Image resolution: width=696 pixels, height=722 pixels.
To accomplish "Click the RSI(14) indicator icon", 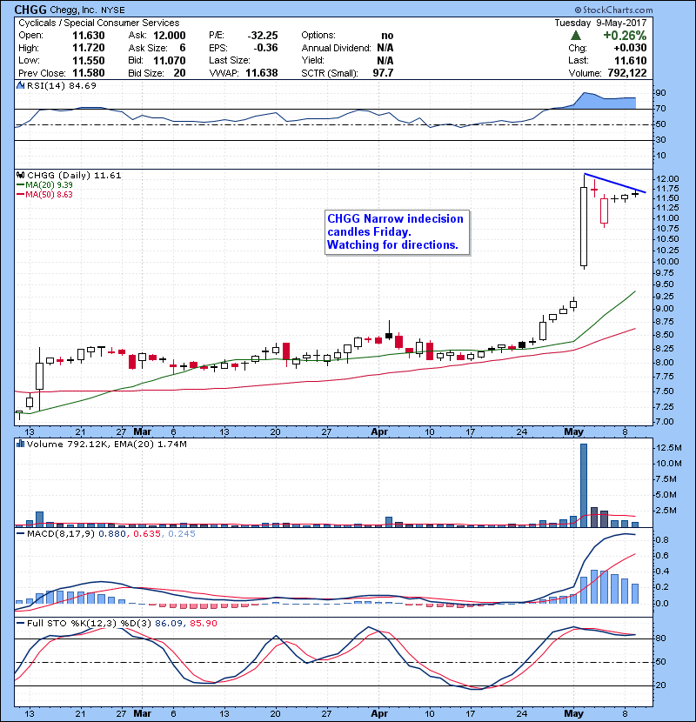I will click(21, 85).
